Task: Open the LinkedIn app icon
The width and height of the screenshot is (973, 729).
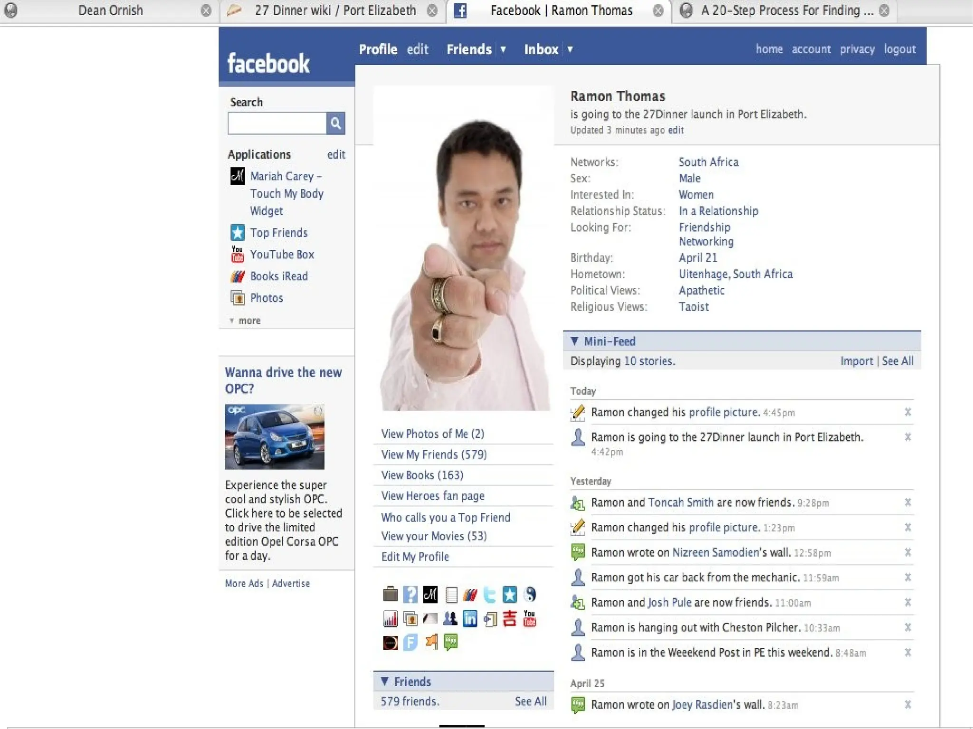Action: 469,618
